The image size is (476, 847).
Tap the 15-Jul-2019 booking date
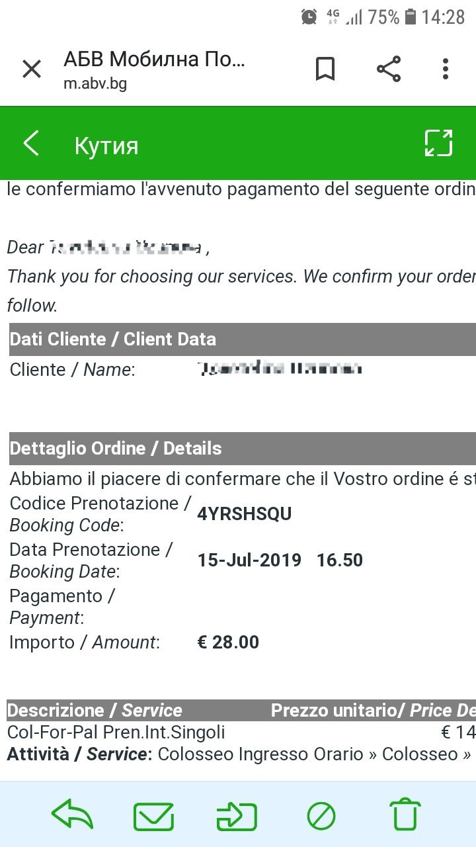(249, 560)
